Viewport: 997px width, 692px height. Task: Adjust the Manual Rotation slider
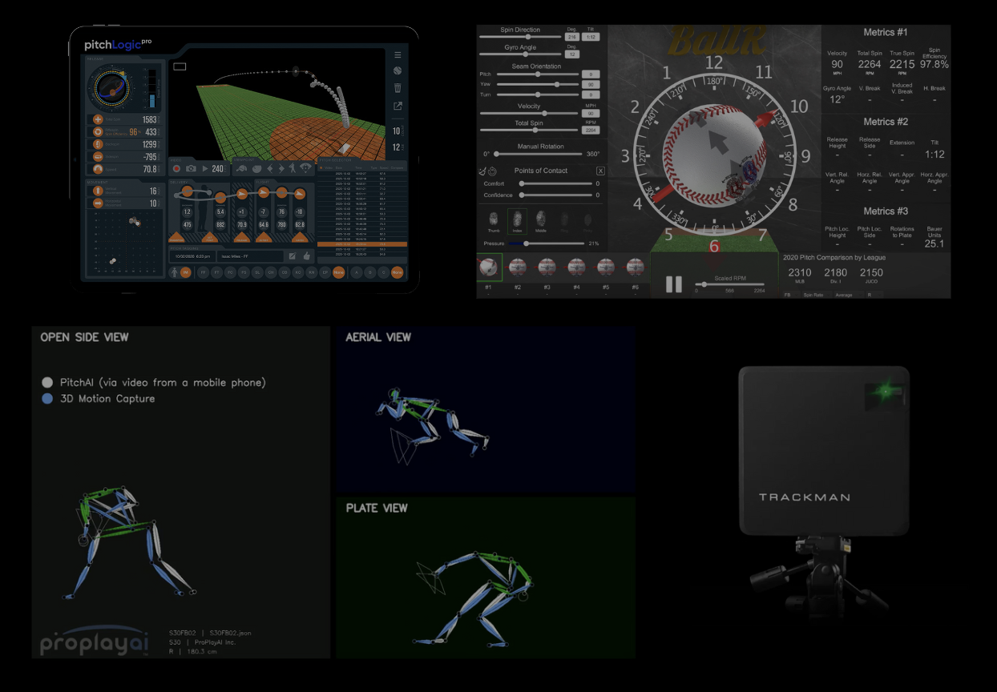pyautogui.click(x=538, y=154)
